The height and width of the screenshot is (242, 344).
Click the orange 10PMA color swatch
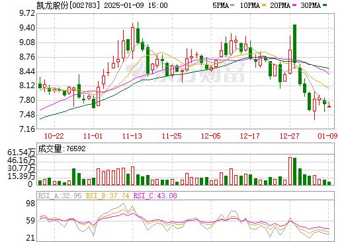pos(264,5)
